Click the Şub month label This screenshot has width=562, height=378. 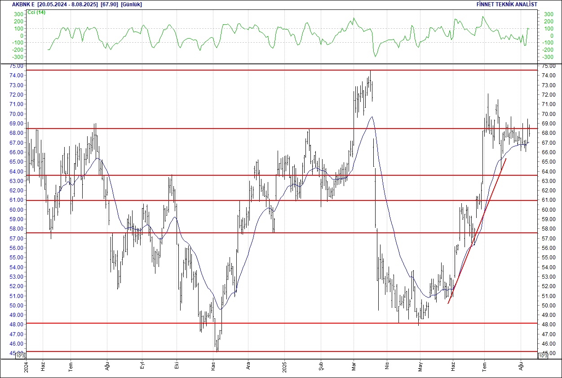pos(321,367)
